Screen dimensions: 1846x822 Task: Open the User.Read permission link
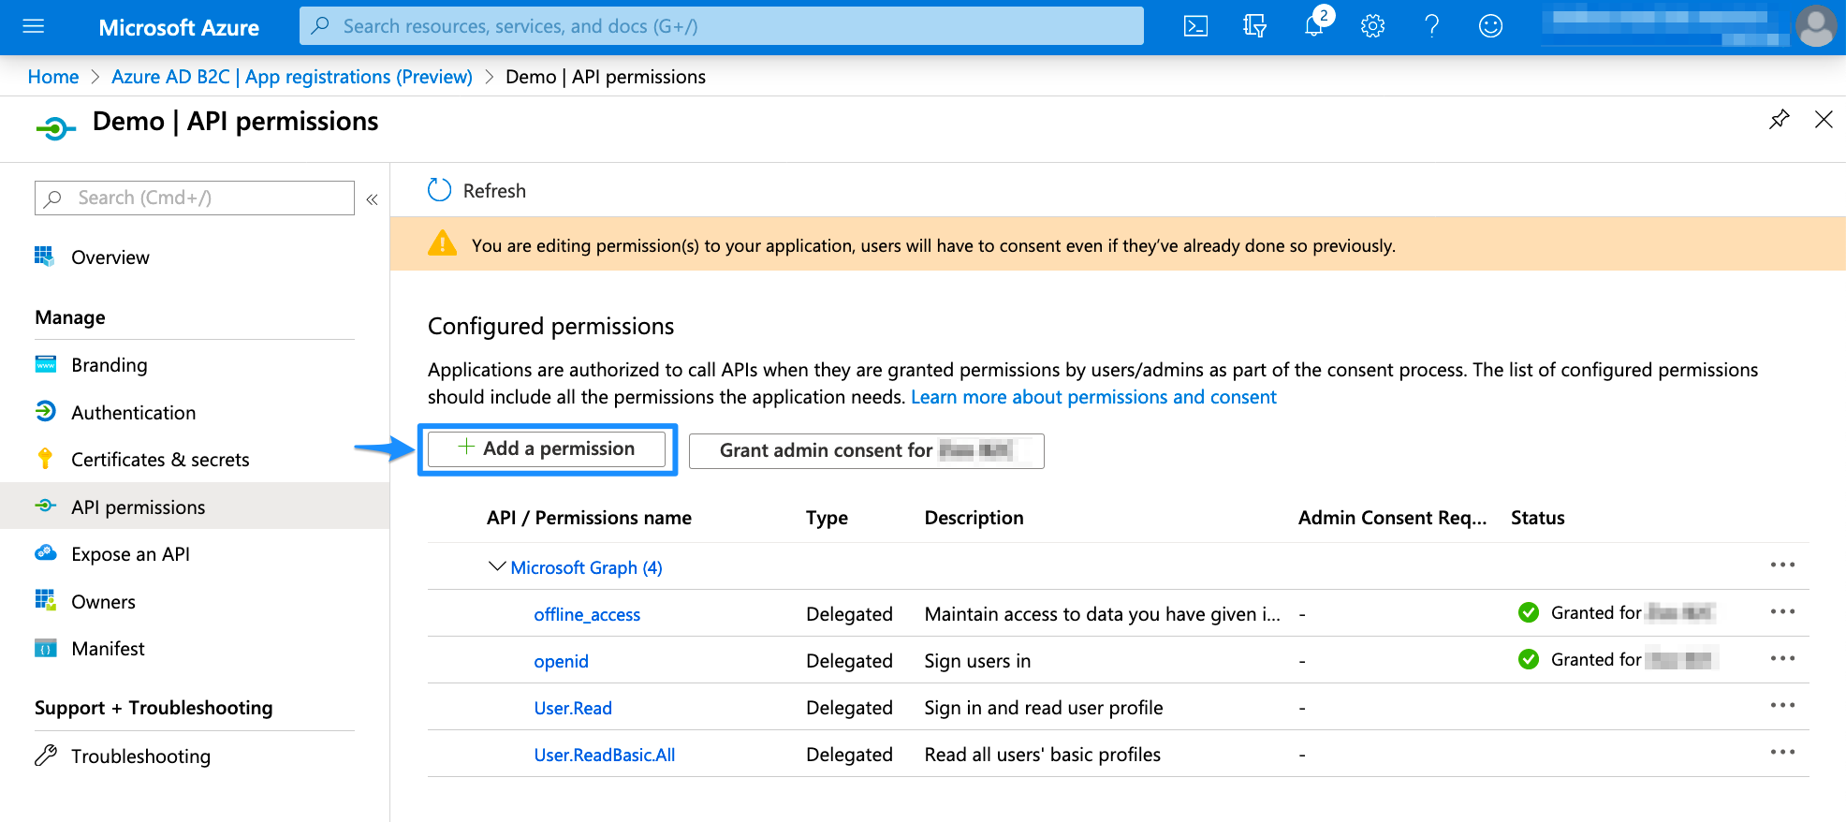573,708
